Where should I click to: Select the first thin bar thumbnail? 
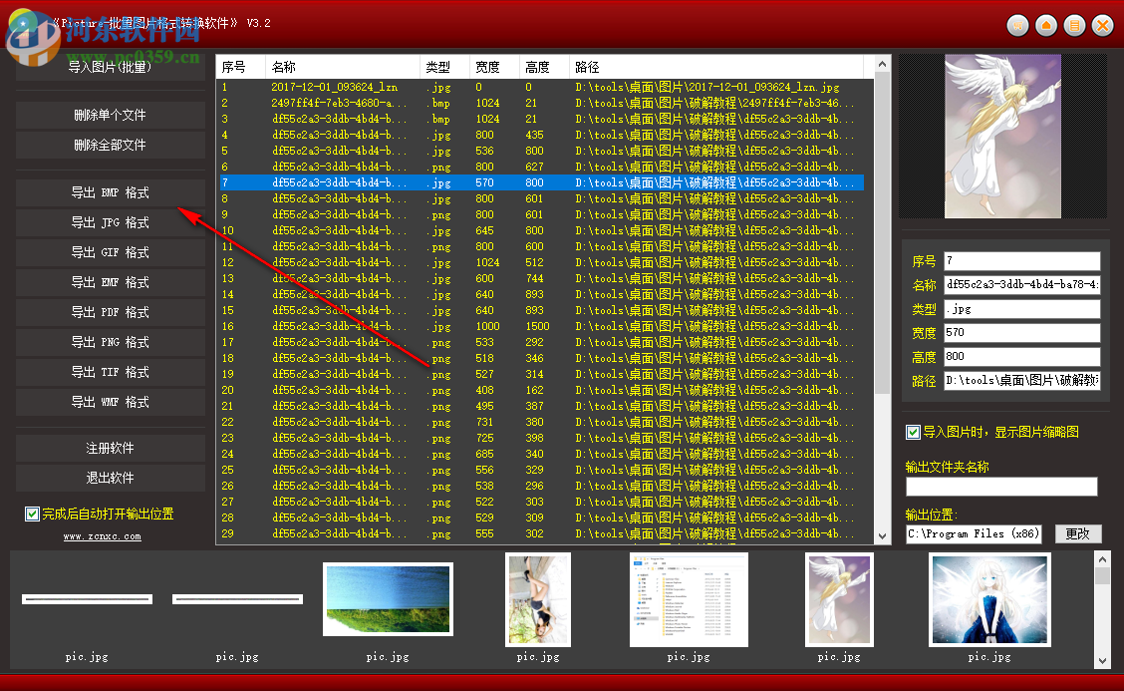tap(87, 599)
